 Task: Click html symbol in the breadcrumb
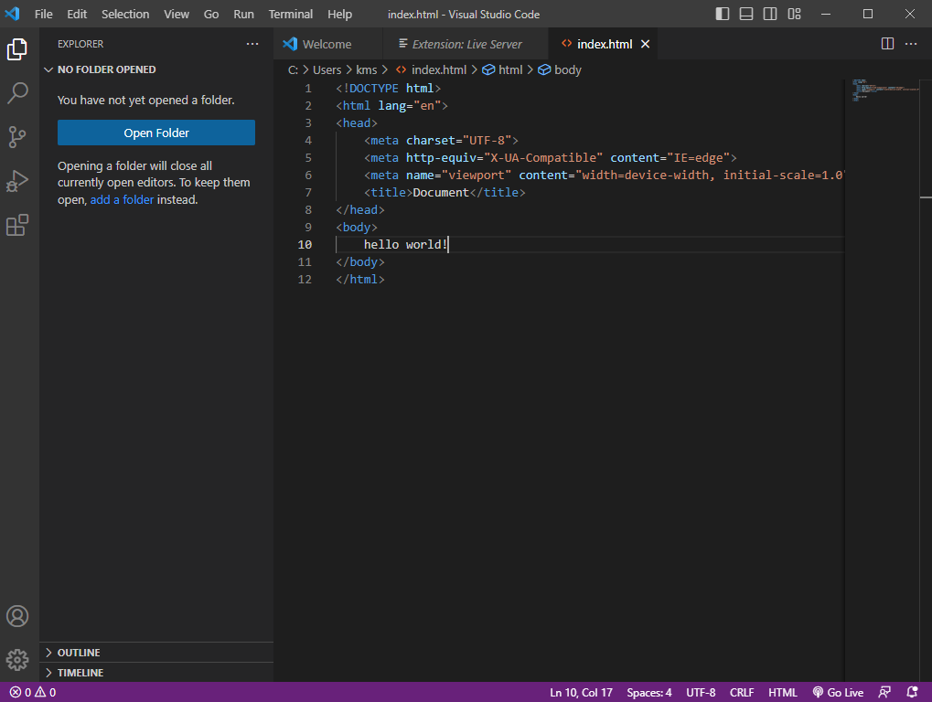tap(503, 69)
